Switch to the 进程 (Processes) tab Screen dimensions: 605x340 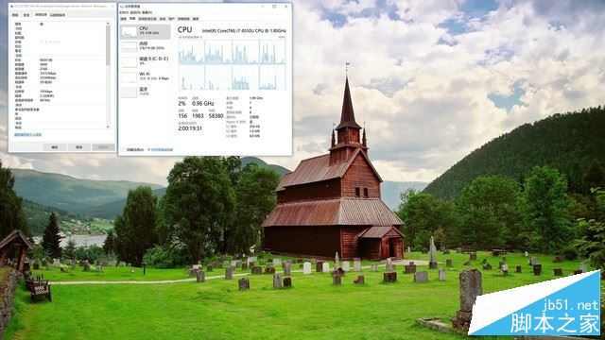coord(124,19)
